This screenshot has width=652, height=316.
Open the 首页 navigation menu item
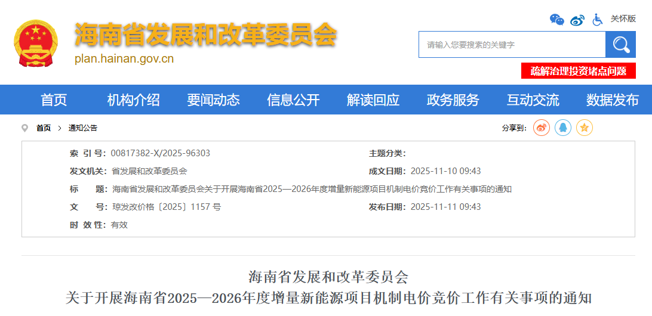(x=54, y=100)
